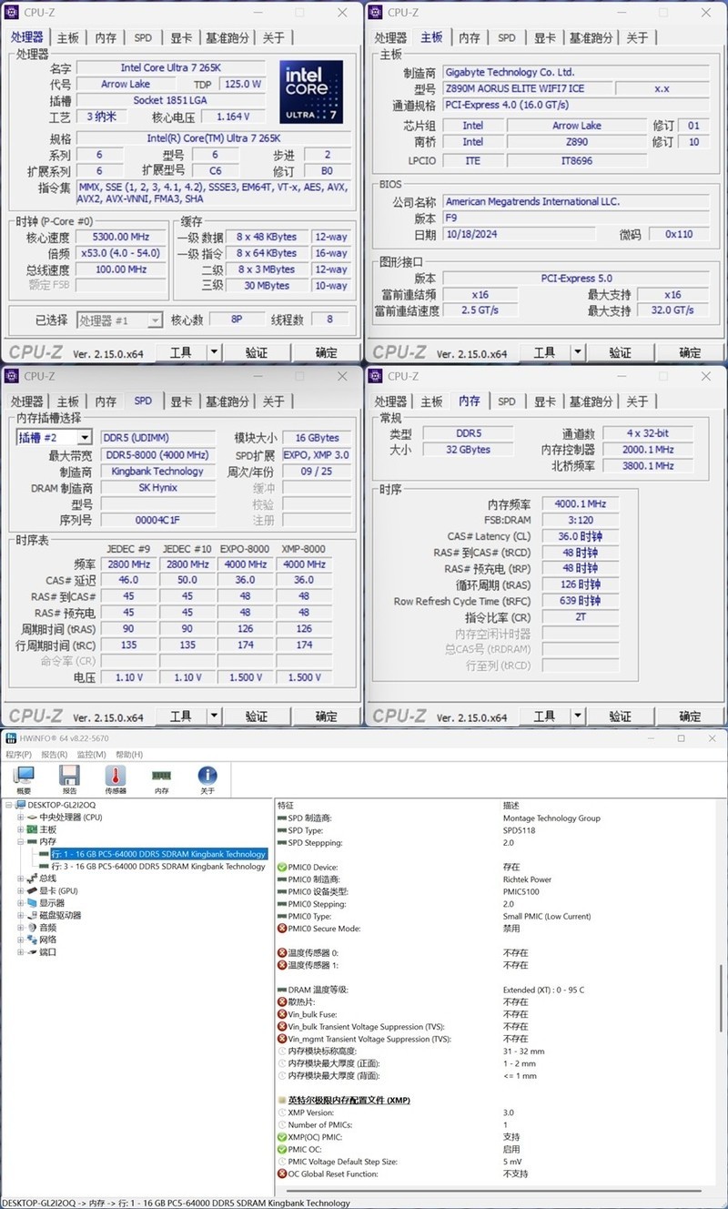728x1209 pixels.
Task: Click the HWiNFO 概要 summary monitor icon
Action: pos(23,778)
